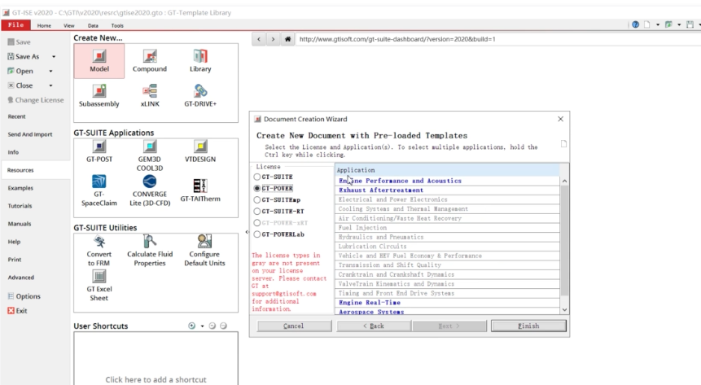Image resolution: width=701 pixels, height=385 pixels.
Task: Click Change License in the File menu
Action: (x=35, y=100)
